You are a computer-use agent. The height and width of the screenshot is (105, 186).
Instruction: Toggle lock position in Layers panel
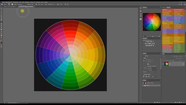point(170,60)
